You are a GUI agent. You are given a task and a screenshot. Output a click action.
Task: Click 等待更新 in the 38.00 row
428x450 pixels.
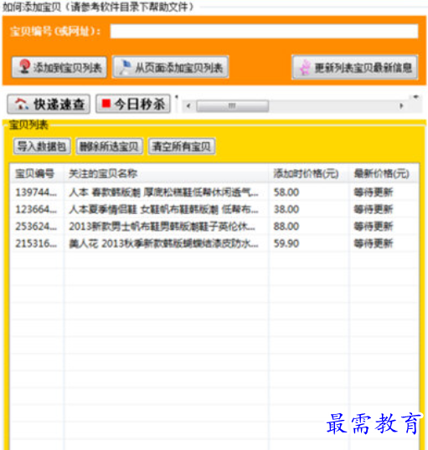tap(373, 209)
